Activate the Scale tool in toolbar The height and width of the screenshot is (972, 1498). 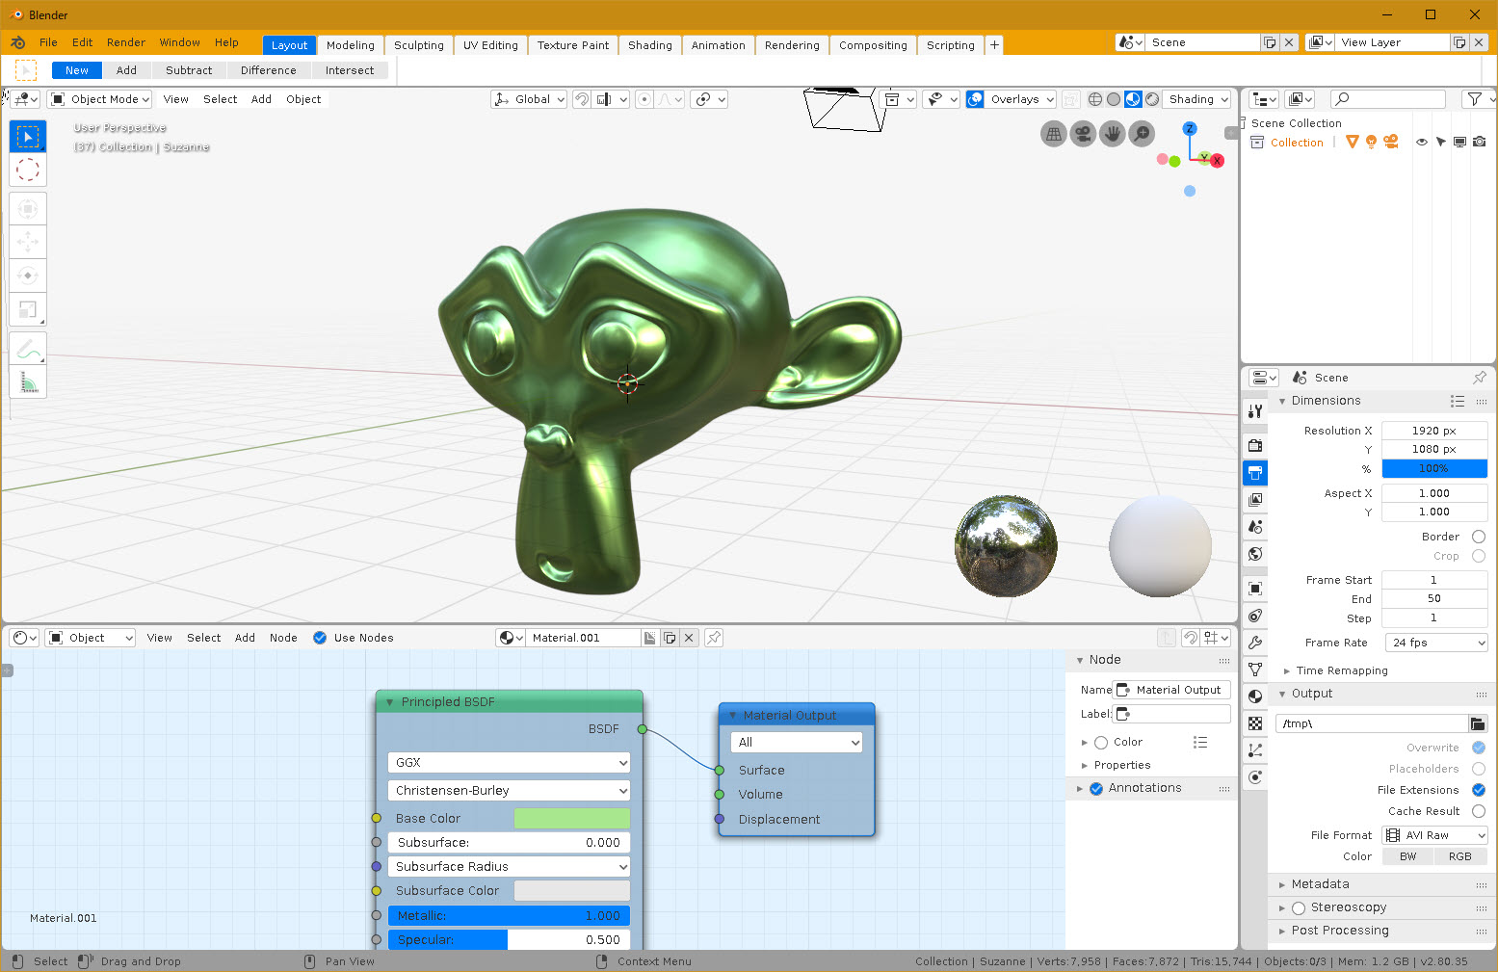(x=28, y=309)
